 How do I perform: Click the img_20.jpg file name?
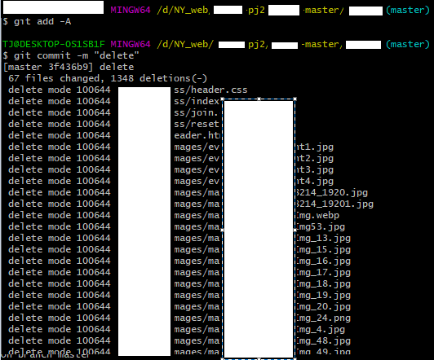323,306
